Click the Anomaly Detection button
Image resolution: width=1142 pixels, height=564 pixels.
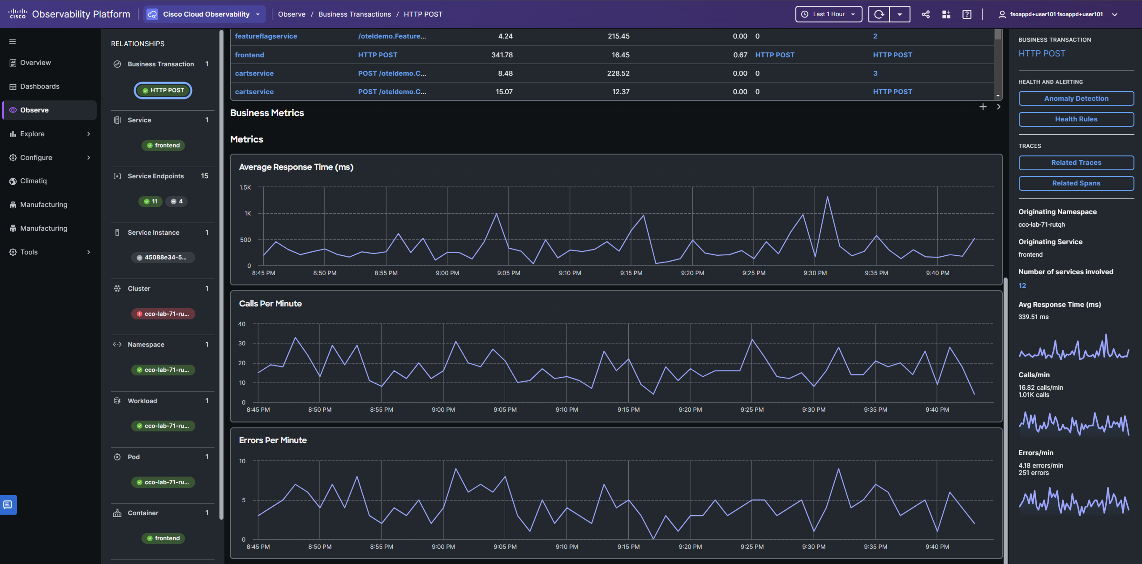pos(1076,98)
